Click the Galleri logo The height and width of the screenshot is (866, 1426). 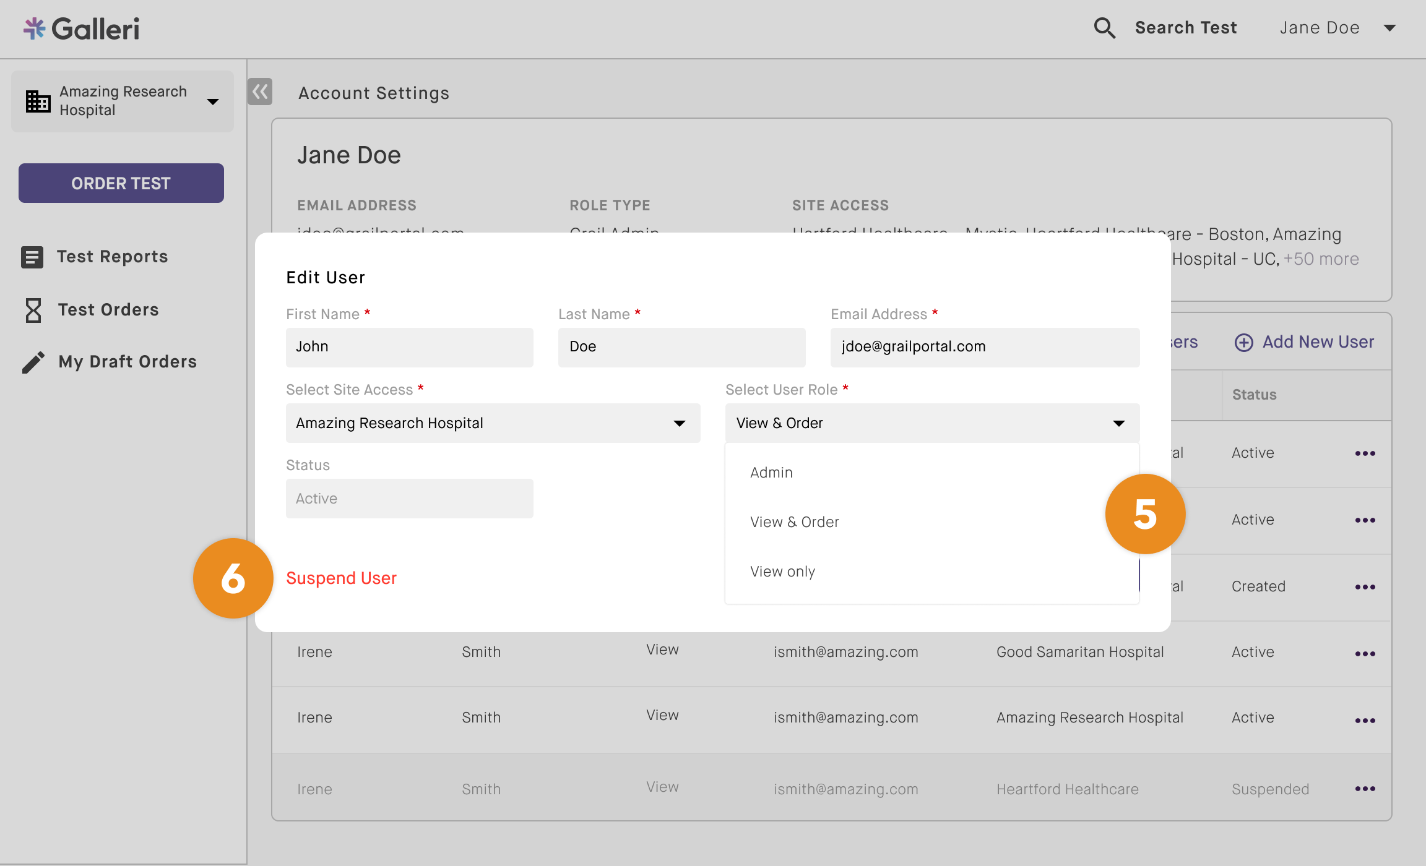(x=82, y=28)
